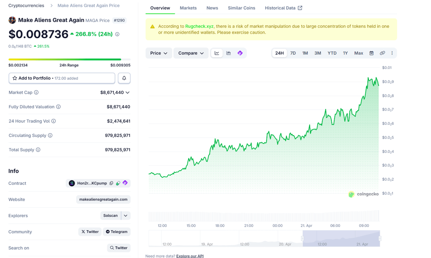Open the Telegram community link
This screenshot has height=258, width=431.
[x=117, y=232]
